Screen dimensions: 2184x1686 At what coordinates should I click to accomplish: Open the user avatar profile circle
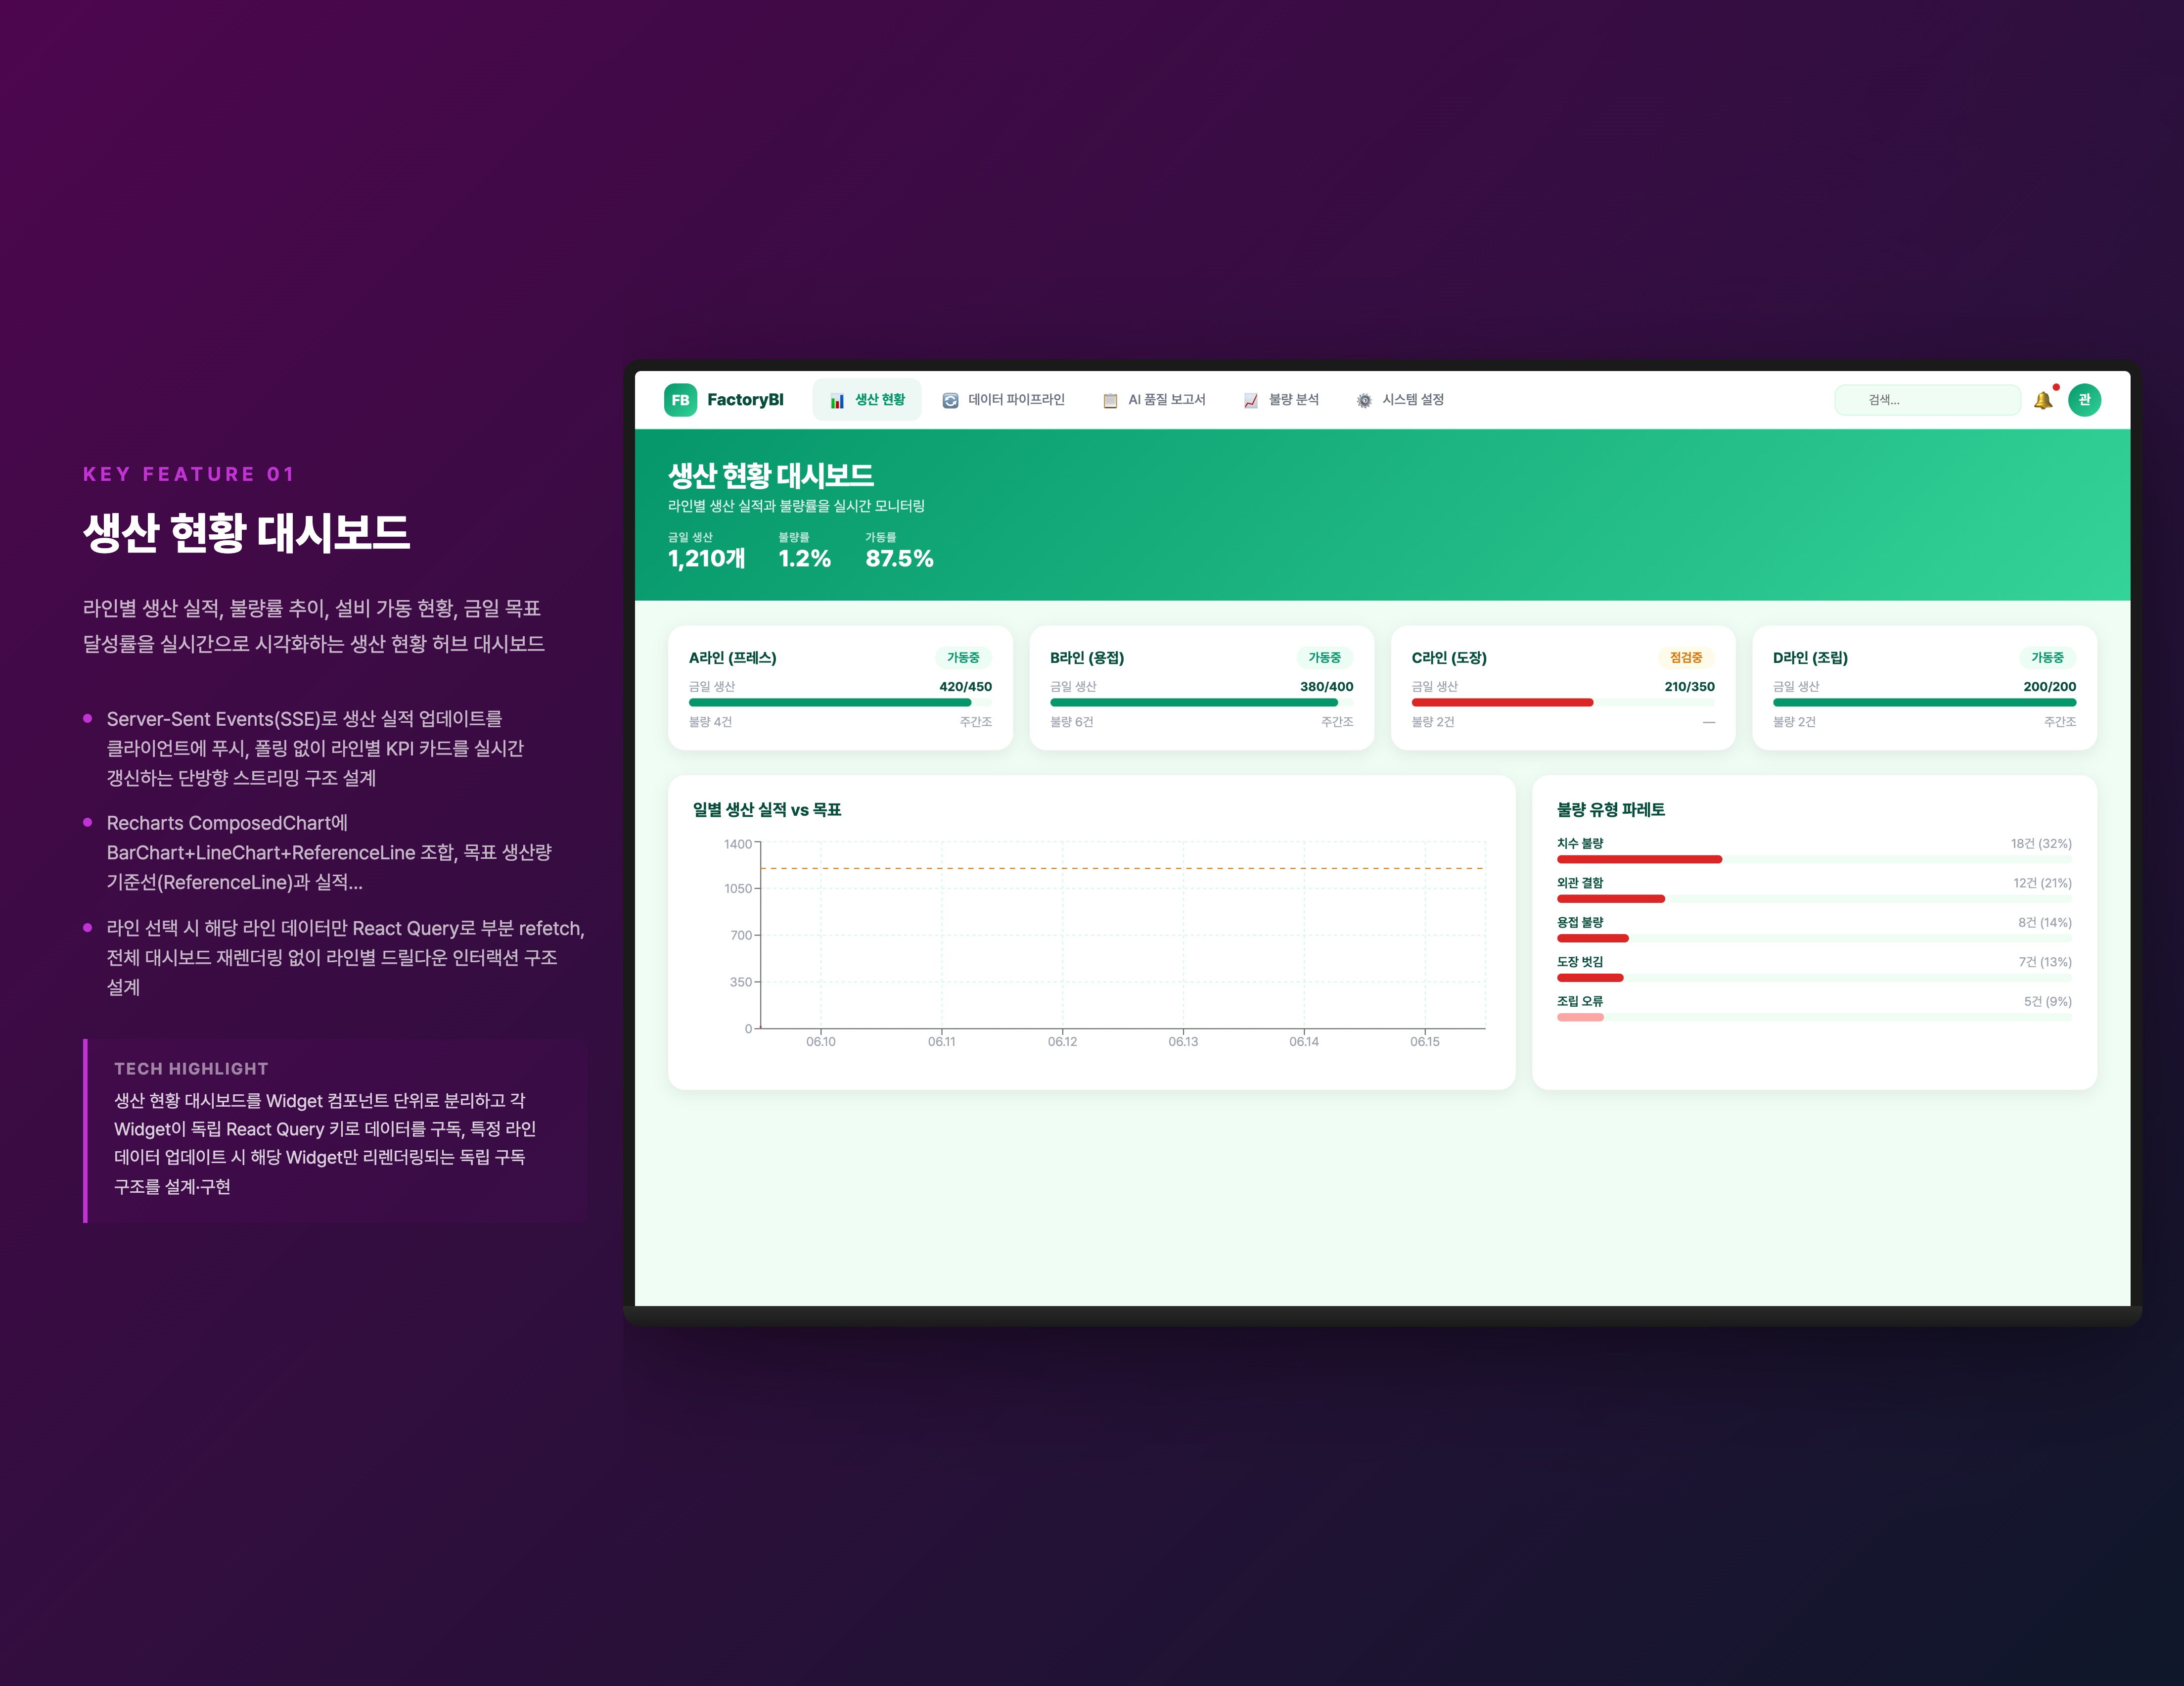pos(2084,400)
